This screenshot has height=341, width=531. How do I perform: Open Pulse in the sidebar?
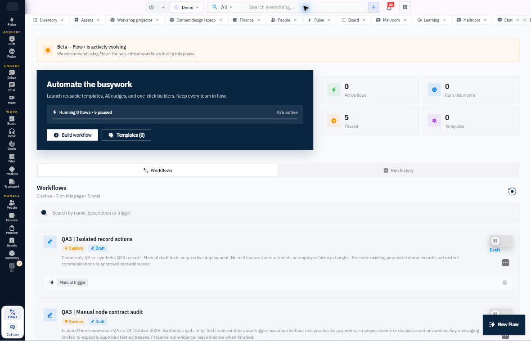click(x=12, y=21)
